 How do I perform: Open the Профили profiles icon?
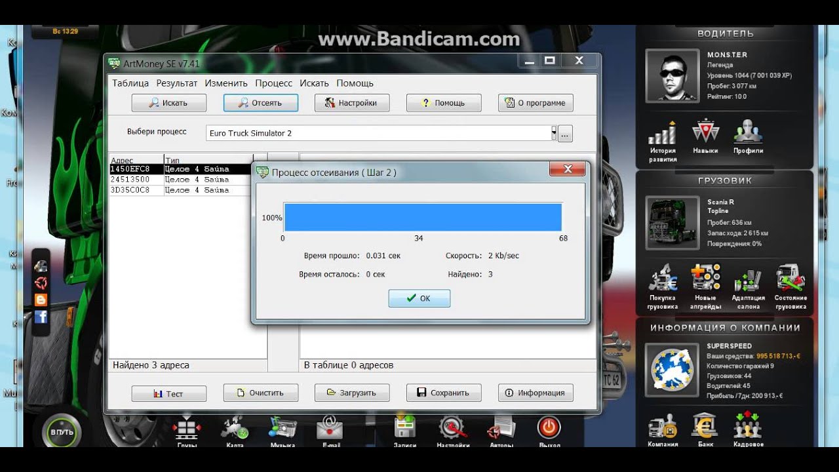(x=748, y=132)
